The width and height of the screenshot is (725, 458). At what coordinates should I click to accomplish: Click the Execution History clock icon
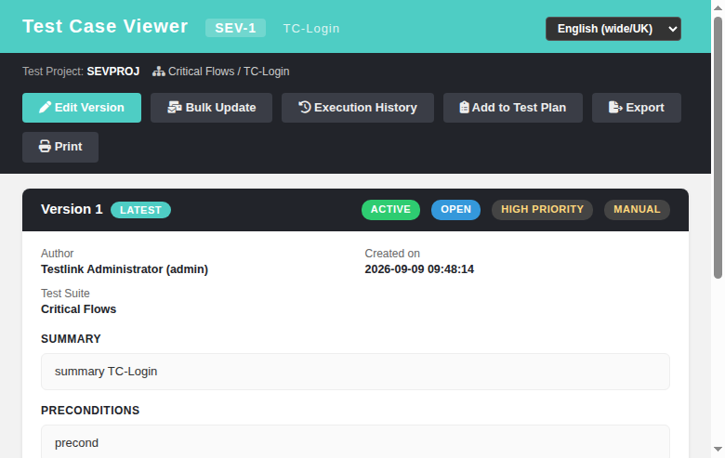305,107
